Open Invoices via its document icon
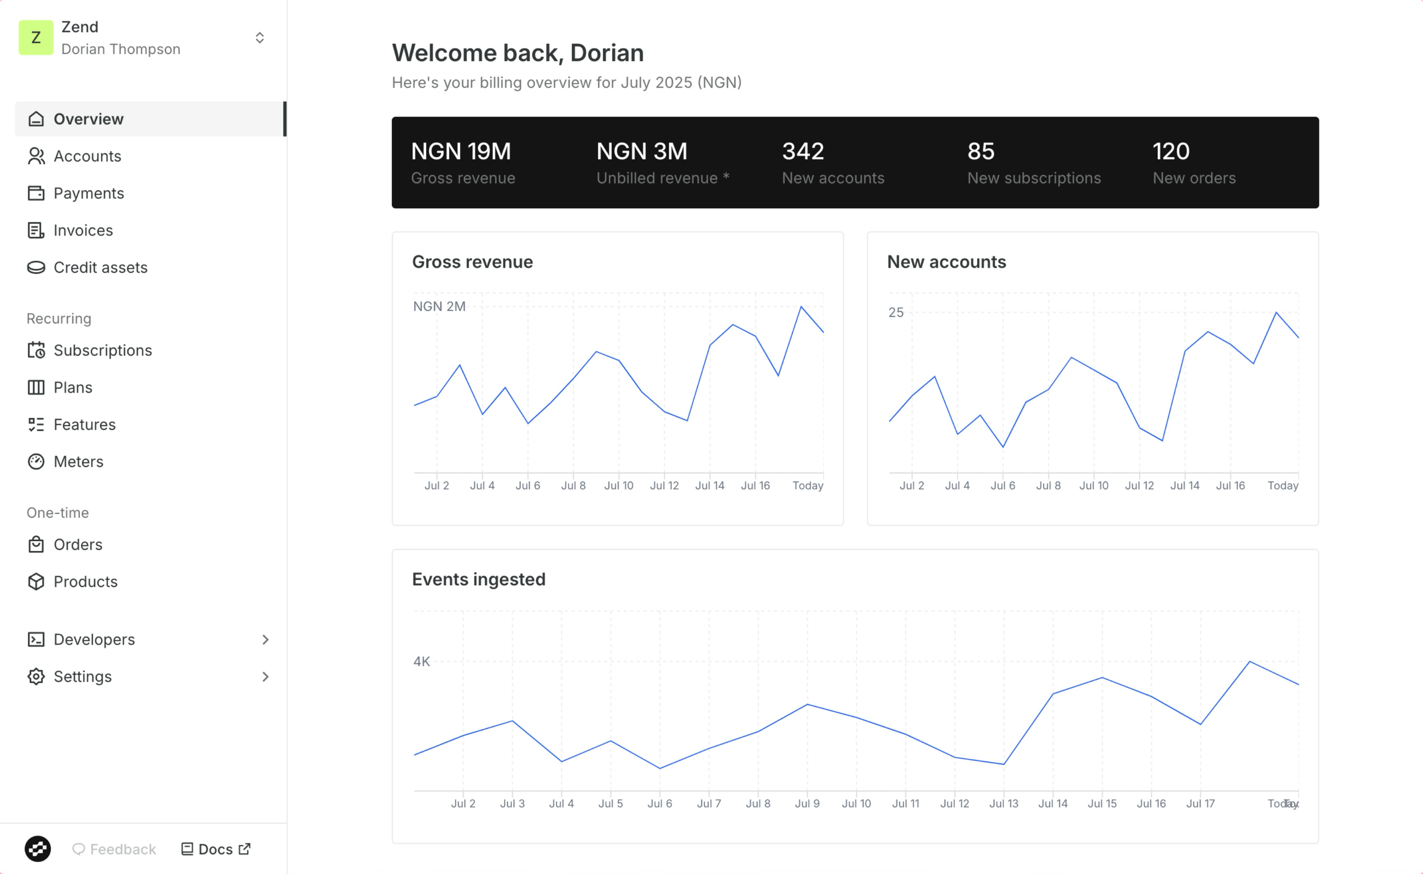This screenshot has width=1423, height=874. pyautogui.click(x=36, y=230)
